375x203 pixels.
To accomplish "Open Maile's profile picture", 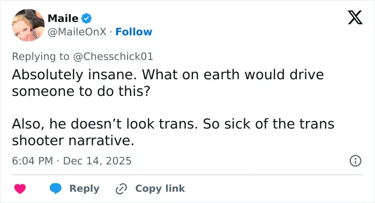I will (x=28, y=25).
